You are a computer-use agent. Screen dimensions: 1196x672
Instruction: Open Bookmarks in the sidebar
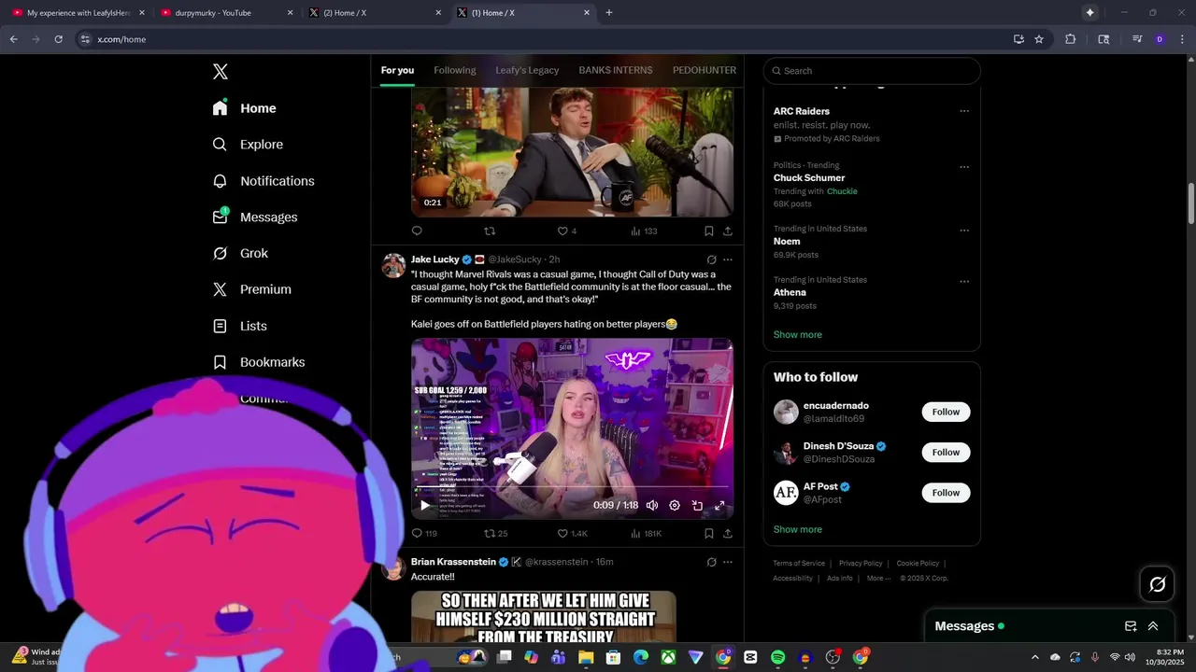click(259, 362)
